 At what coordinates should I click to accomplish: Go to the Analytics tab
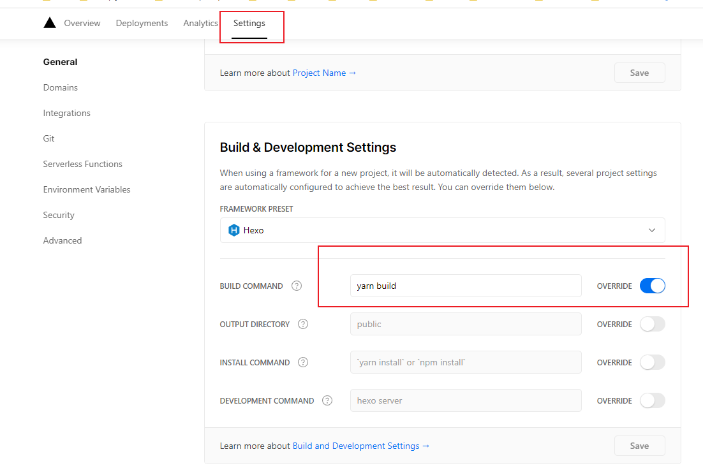click(x=200, y=24)
